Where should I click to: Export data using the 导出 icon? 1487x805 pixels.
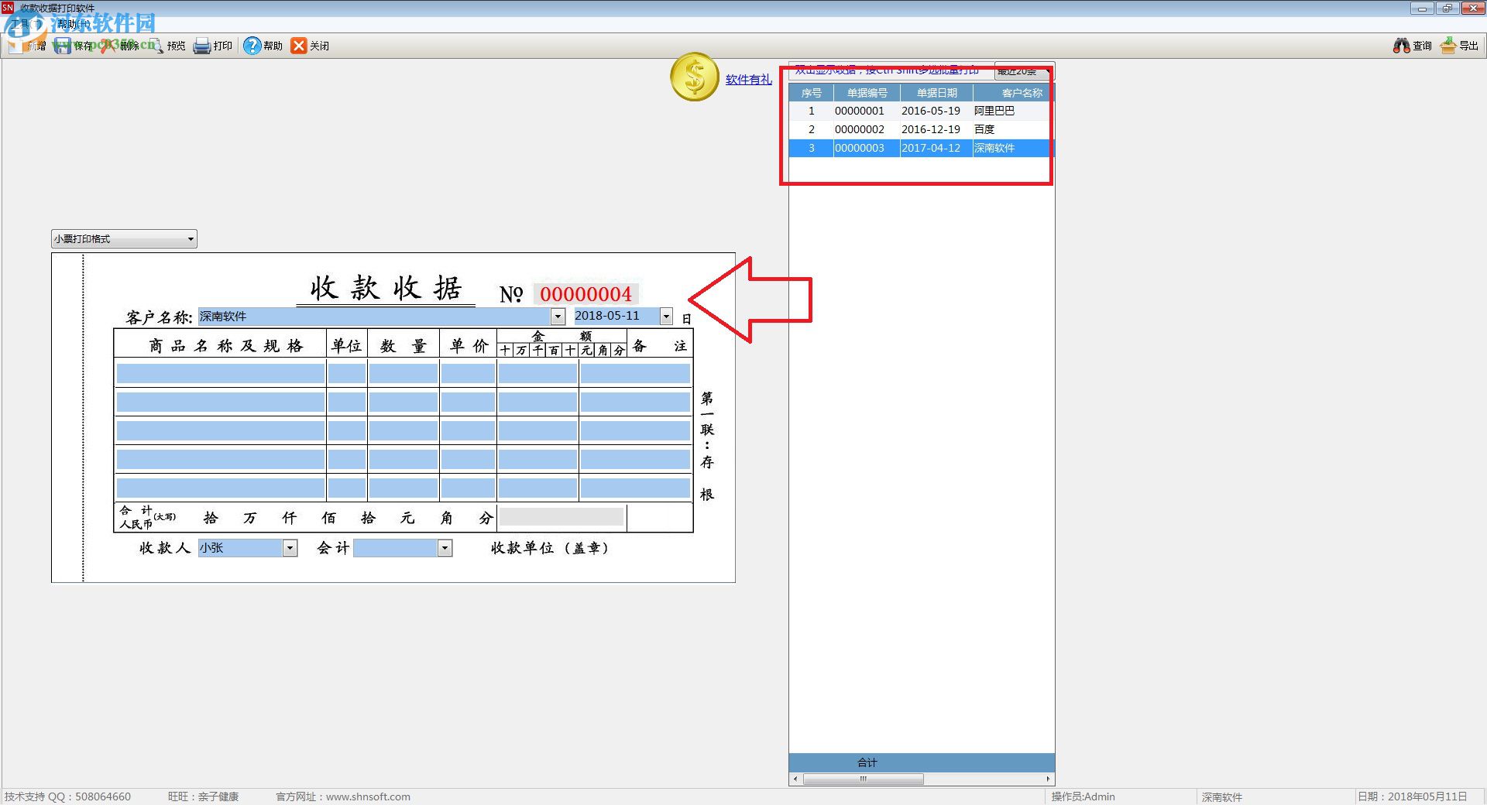pyautogui.click(x=1448, y=46)
